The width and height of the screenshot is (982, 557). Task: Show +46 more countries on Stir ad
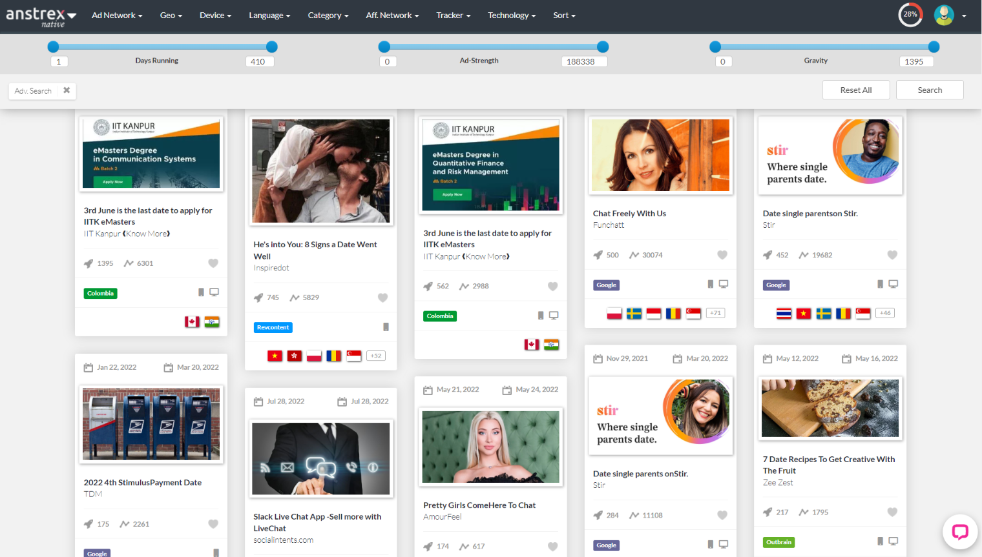coord(885,313)
